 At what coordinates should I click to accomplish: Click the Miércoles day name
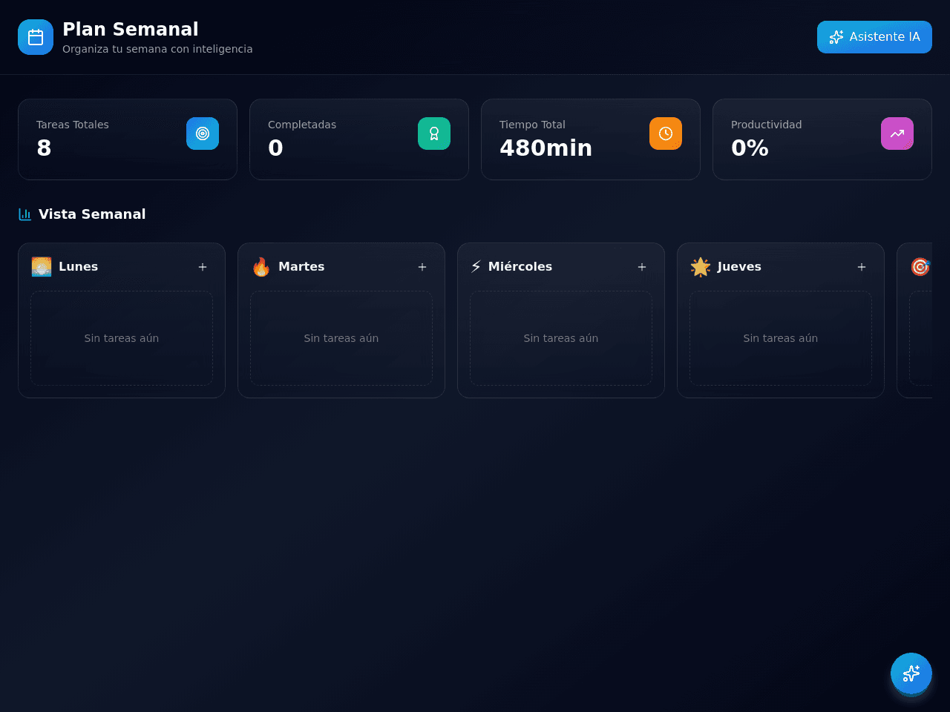(x=520, y=267)
